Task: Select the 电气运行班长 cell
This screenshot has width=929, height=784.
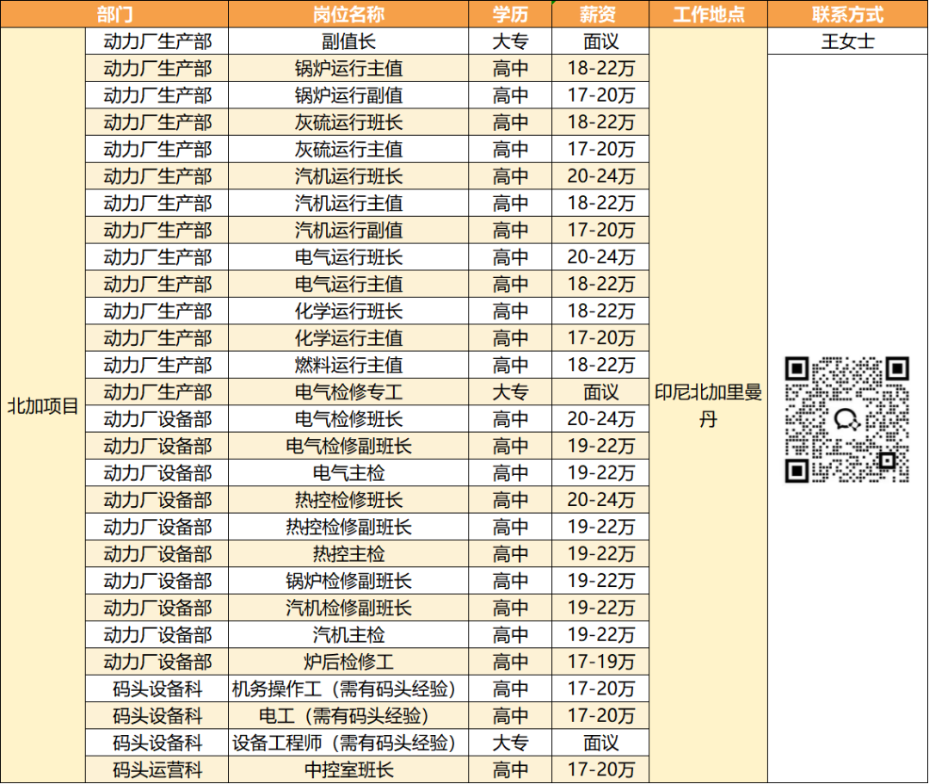Action: 348,257
